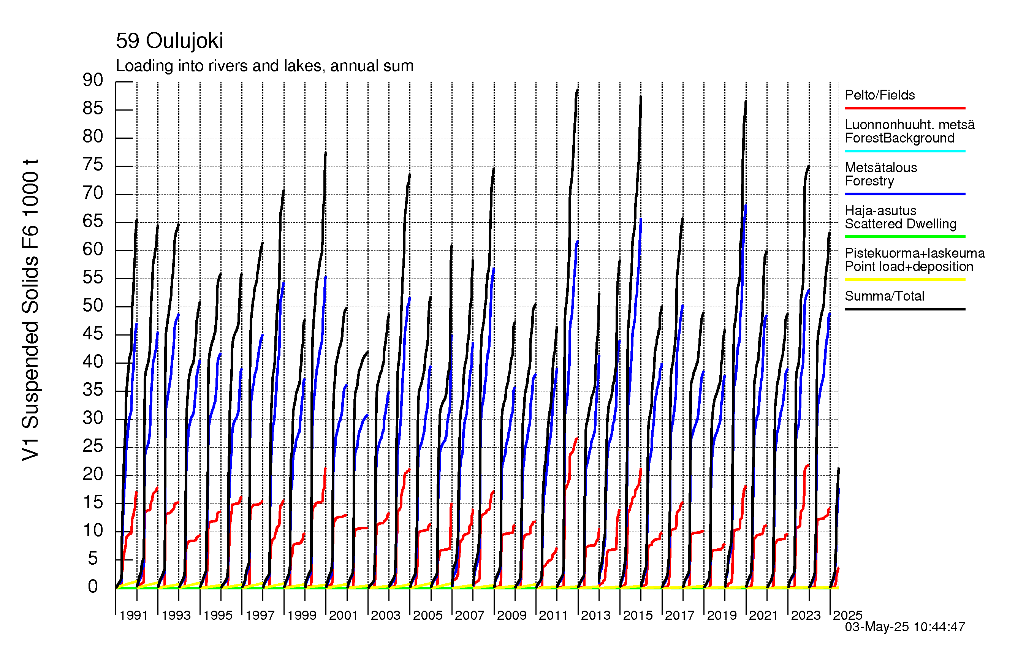Click the 'Loading into rivers and lakes, annual sum' subtitle
Screen dimensions: 1026x646
(x=264, y=66)
